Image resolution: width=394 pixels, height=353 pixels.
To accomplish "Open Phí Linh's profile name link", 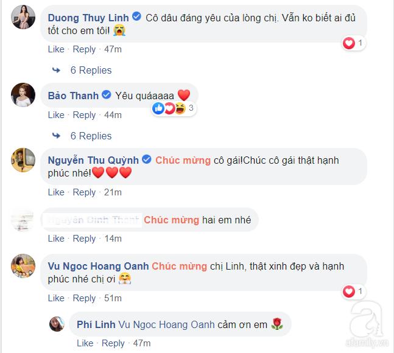I will [96, 324].
